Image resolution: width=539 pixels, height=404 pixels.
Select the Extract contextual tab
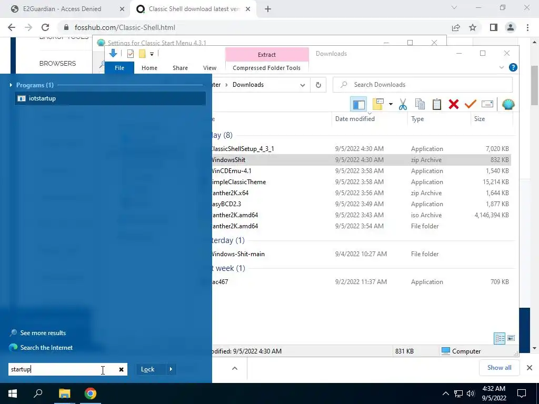click(x=267, y=55)
